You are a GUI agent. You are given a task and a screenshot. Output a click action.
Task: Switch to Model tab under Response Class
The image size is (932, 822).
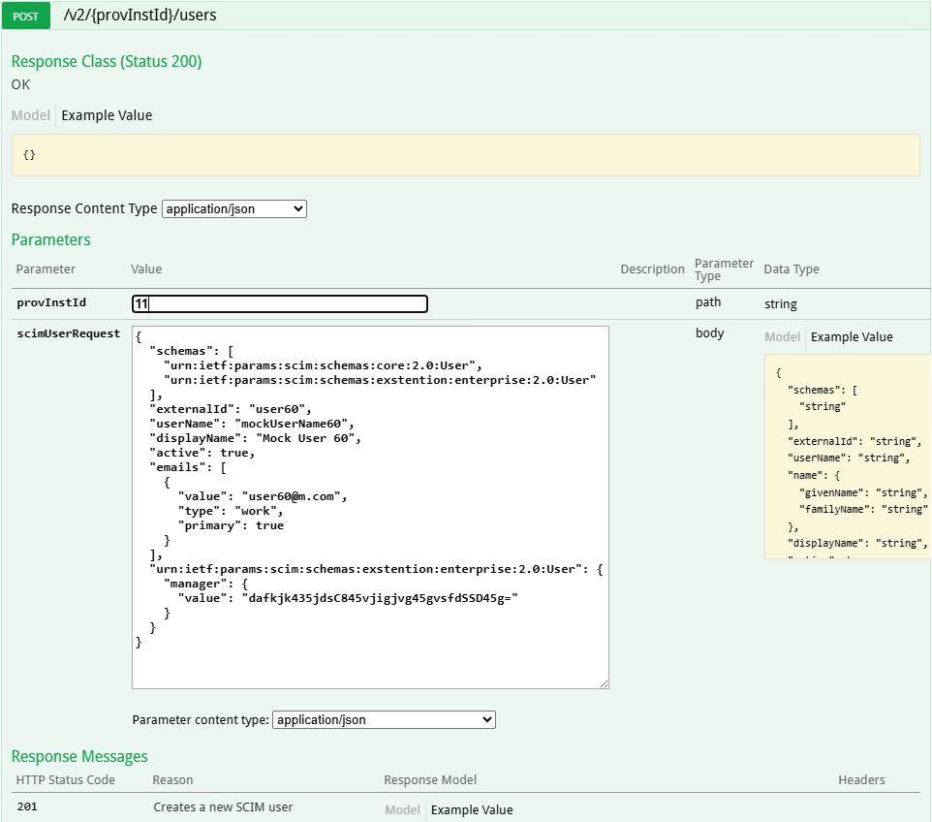30,115
